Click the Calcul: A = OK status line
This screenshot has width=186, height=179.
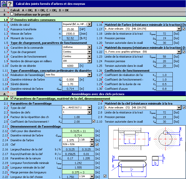pyautogui.click(x=40, y=10)
